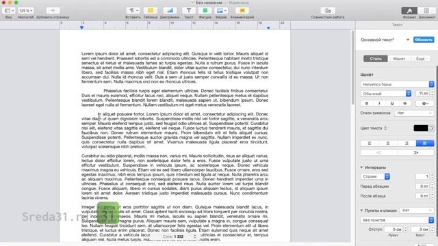
Task: Open the word count (Слов) popup
Action: [x=179, y=236]
